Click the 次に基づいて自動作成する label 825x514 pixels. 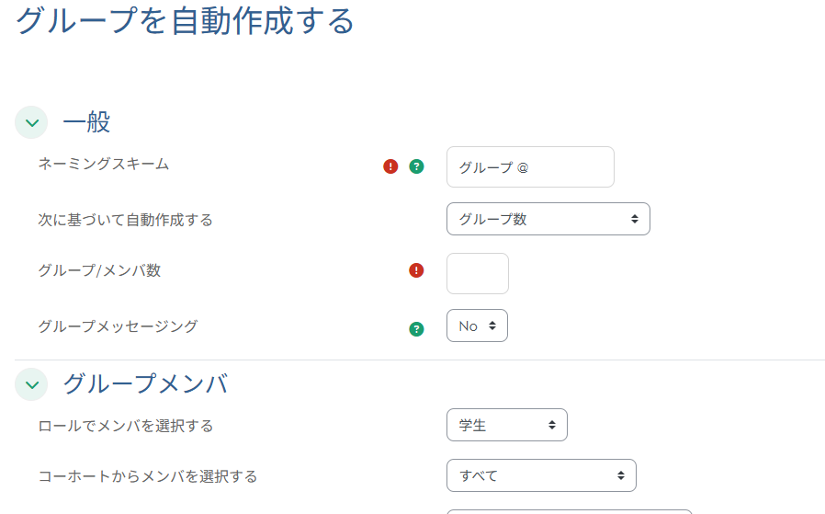(125, 220)
